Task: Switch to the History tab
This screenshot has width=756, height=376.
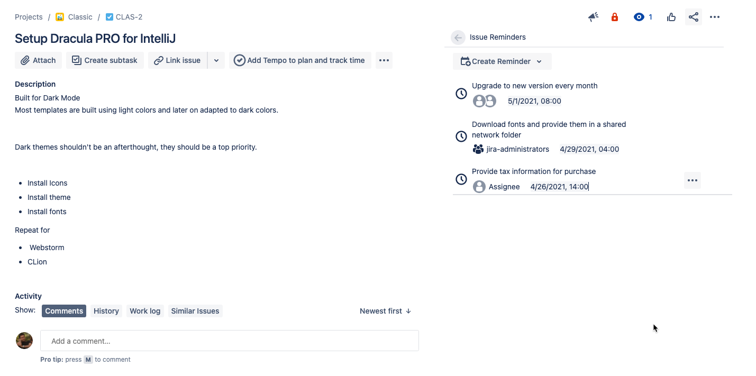Action: click(106, 311)
